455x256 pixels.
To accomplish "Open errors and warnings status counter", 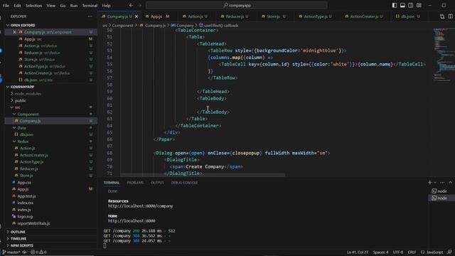I will coord(38,252).
